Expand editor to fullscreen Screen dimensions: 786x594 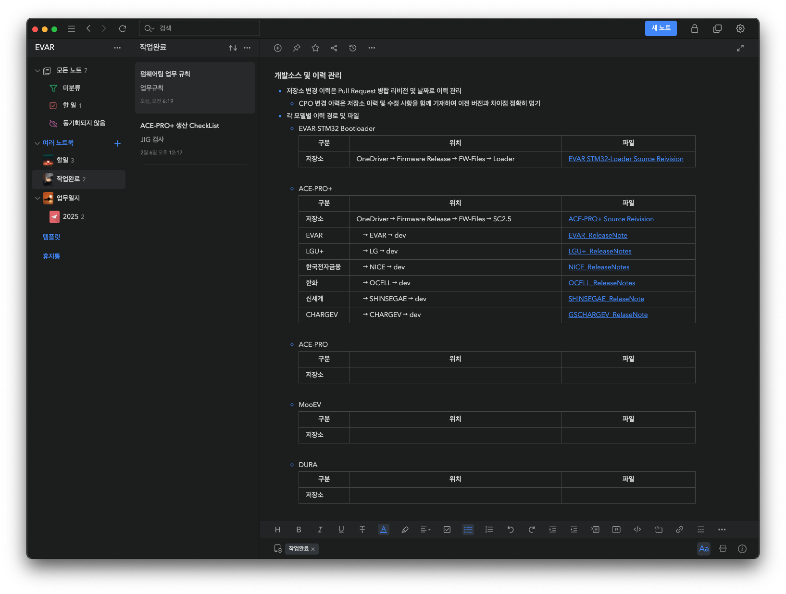click(x=740, y=48)
